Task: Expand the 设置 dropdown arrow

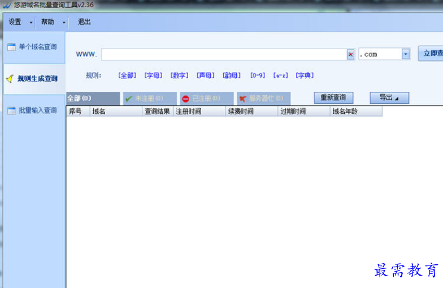Action: tap(31, 23)
